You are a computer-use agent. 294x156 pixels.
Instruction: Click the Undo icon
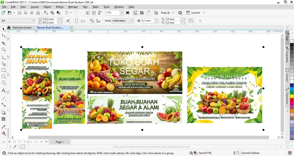click(x=66, y=13)
